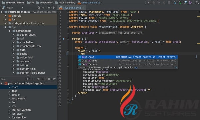Click the remove minus icon in npm panel

[x=34, y=79]
